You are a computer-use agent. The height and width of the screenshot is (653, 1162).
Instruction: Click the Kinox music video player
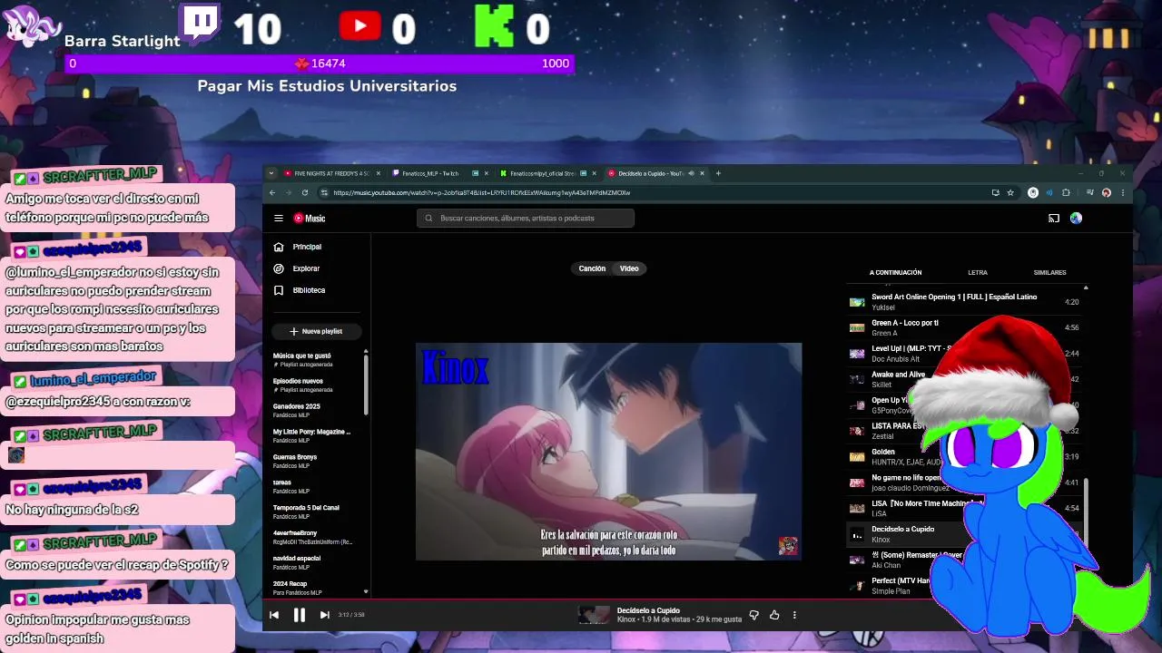(x=608, y=451)
